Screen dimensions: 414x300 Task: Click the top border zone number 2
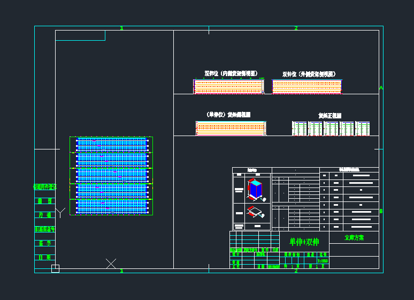[296, 28]
